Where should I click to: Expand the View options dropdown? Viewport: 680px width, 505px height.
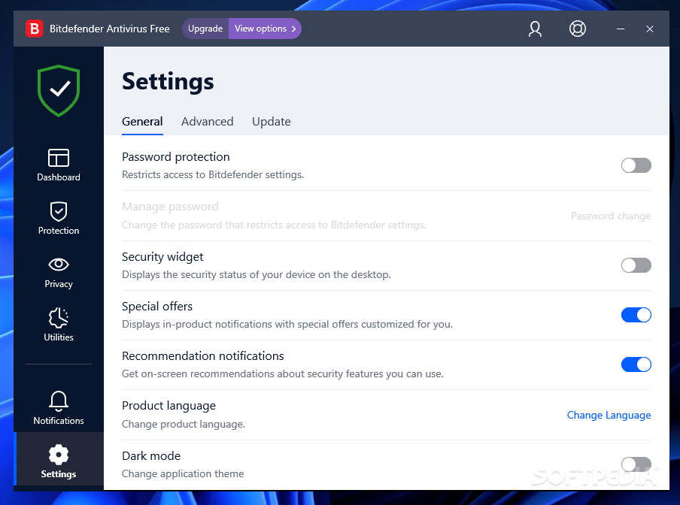pyautogui.click(x=262, y=28)
